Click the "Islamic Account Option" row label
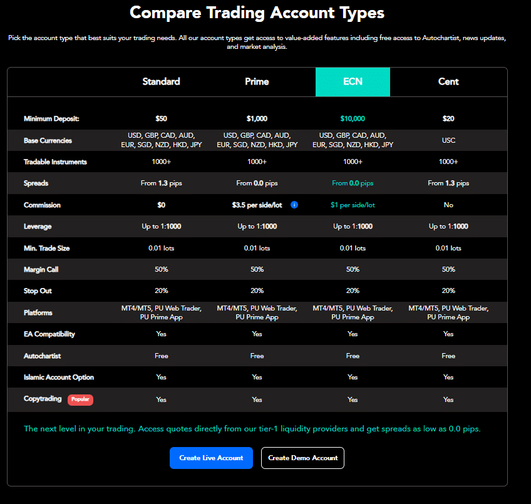Screen dimensions: 531x504 [x=59, y=378]
